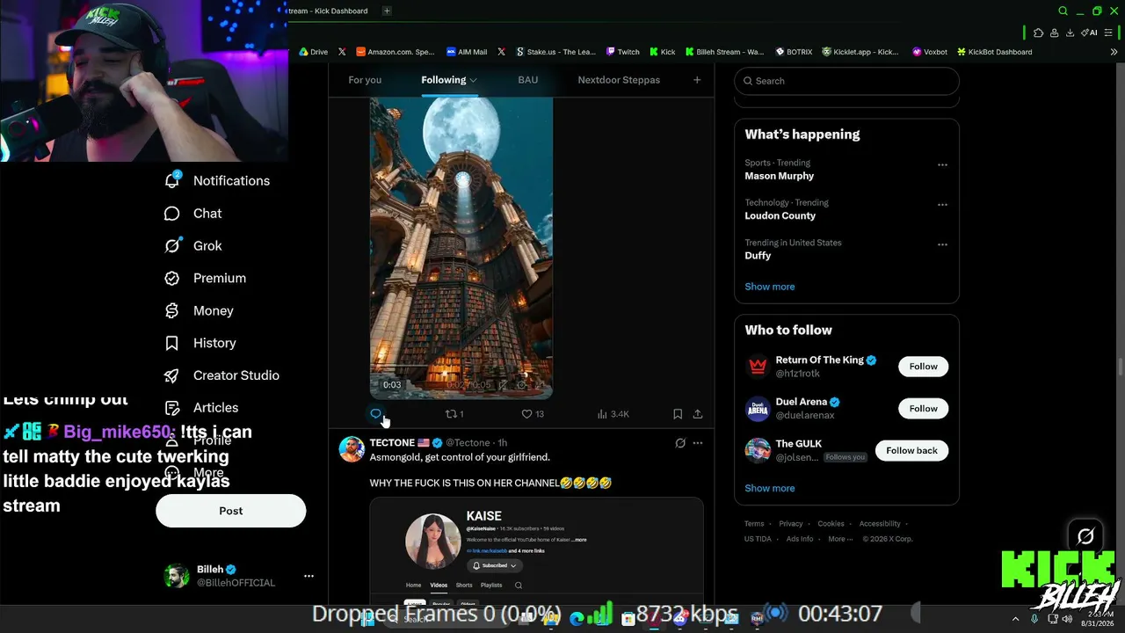
Task: Follow back The GULK
Action: coord(912,451)
